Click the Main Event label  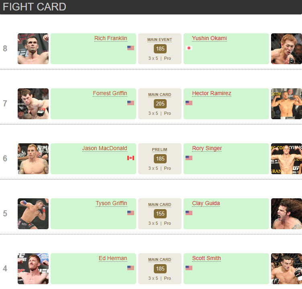pyautogui.click(x=159, y=40)
